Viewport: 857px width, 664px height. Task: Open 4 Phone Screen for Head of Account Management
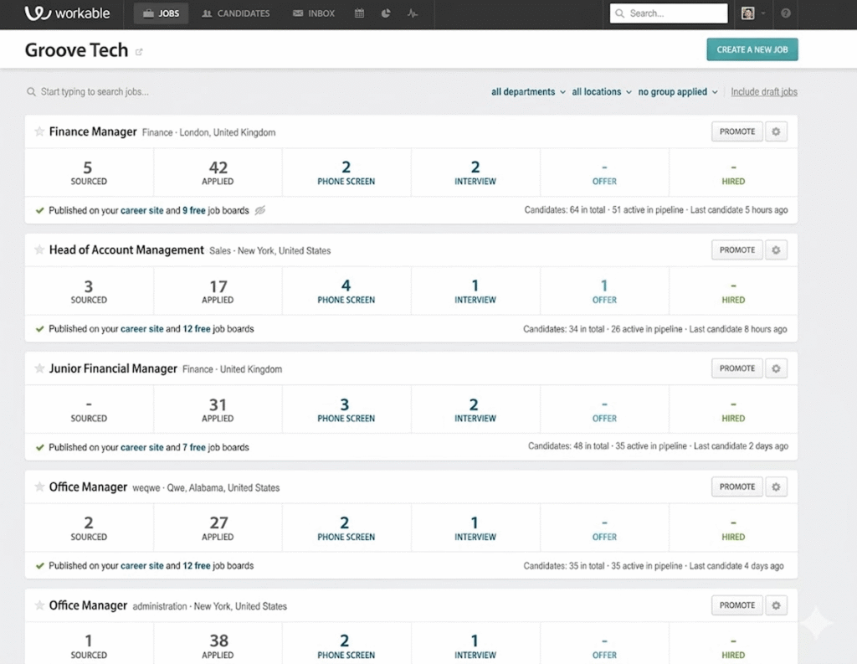coord(346,291)
